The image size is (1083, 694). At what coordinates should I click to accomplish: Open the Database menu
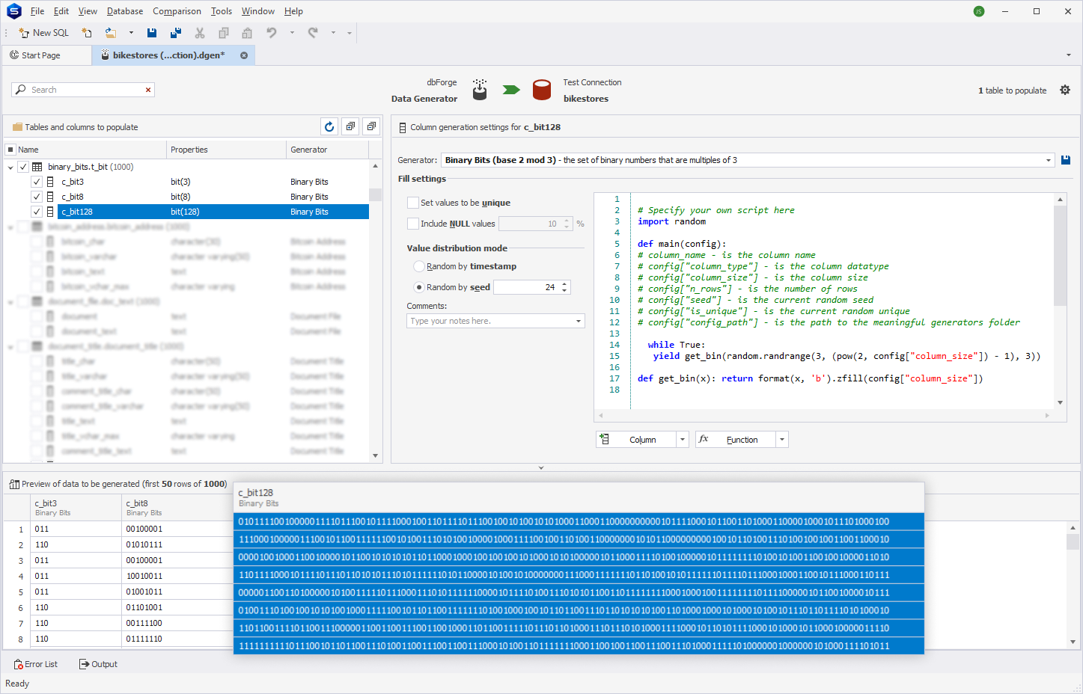(125, 11)
